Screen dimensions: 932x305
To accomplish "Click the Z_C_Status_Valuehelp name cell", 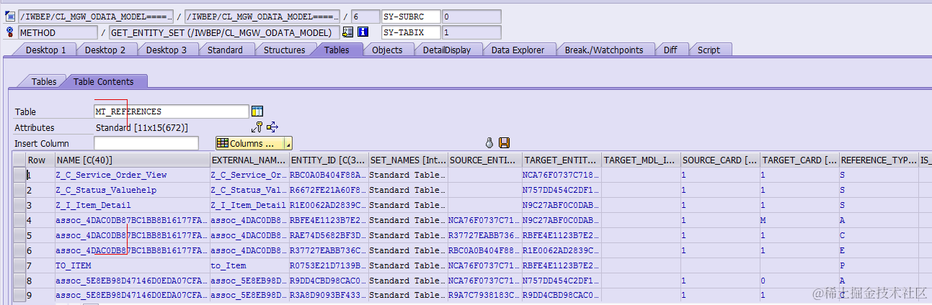I will (131, 190).
